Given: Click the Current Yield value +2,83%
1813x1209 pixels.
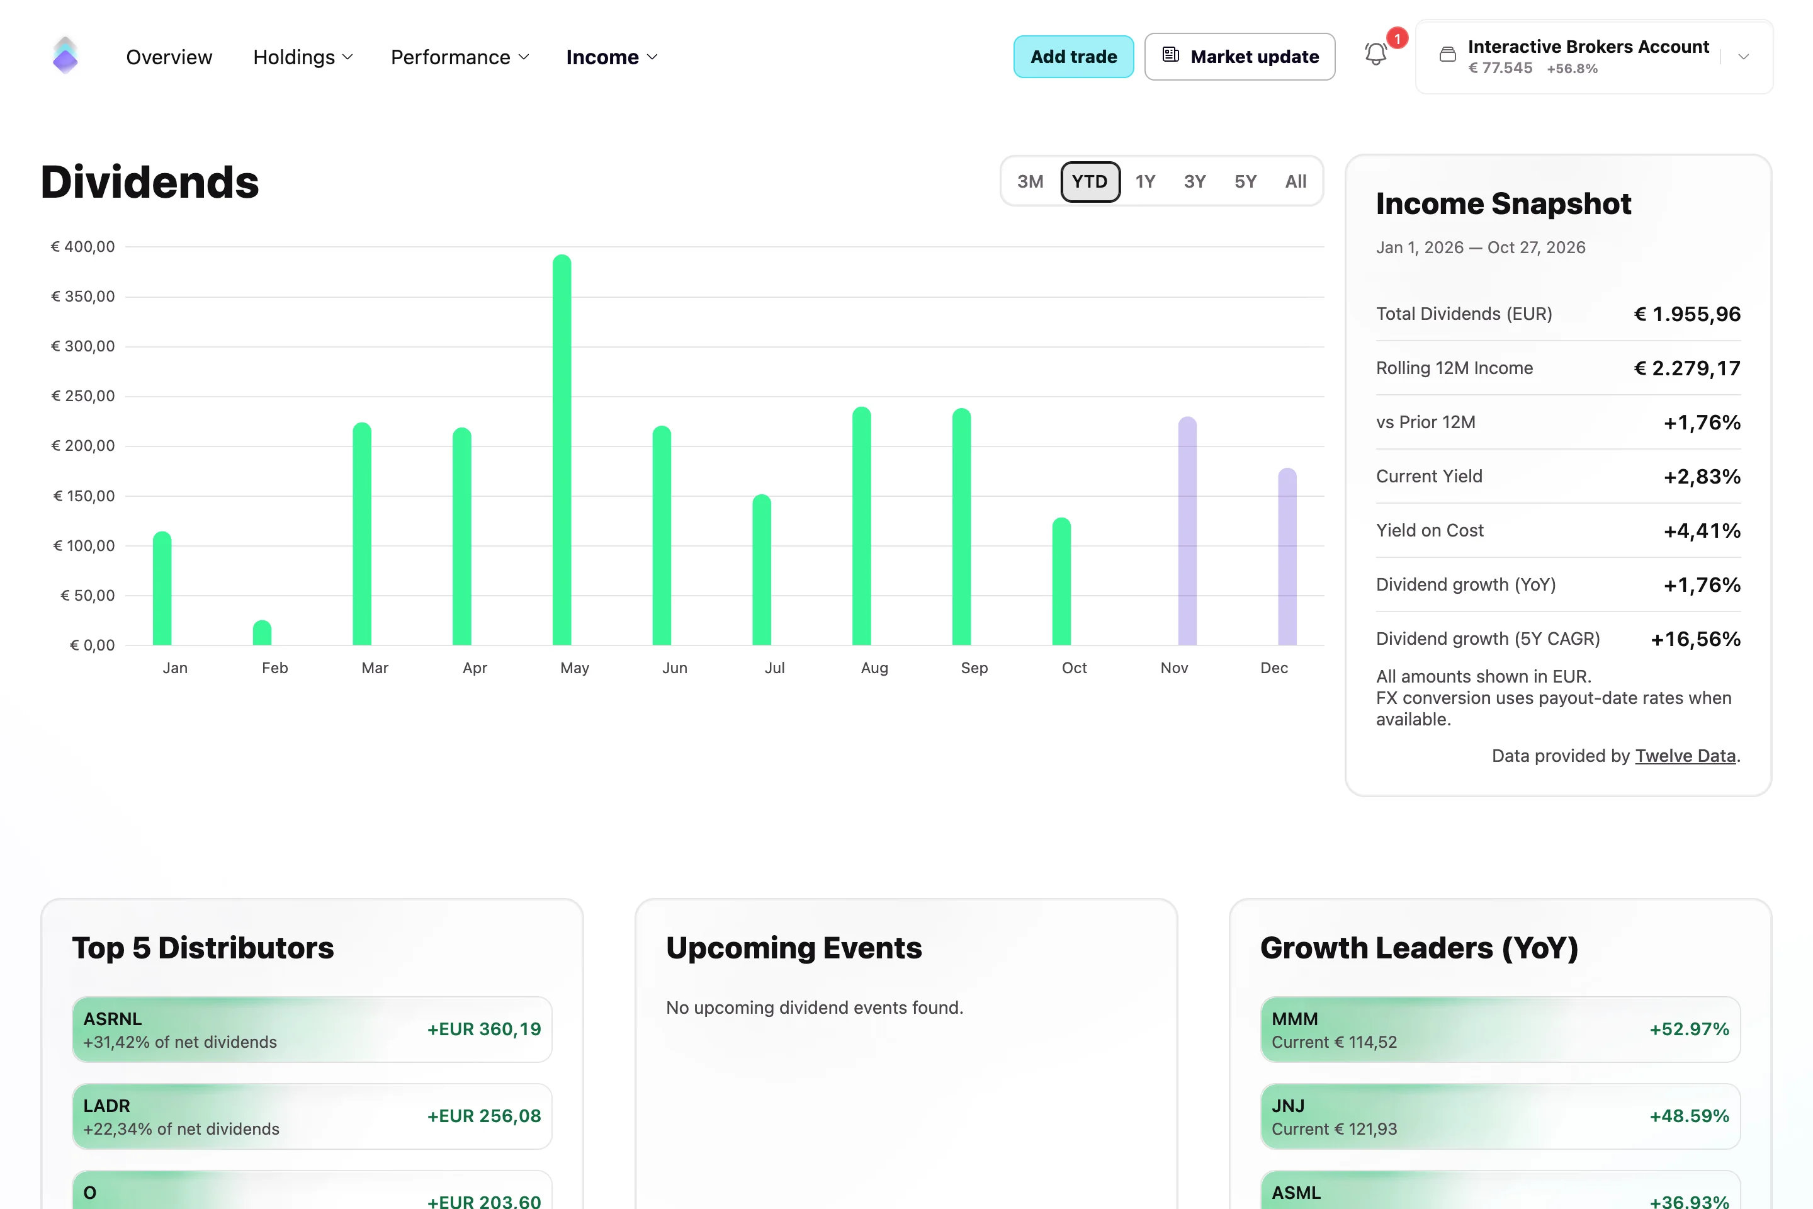Looking at the screenshot, I should pyautogui.click(x=1701, y=477).
